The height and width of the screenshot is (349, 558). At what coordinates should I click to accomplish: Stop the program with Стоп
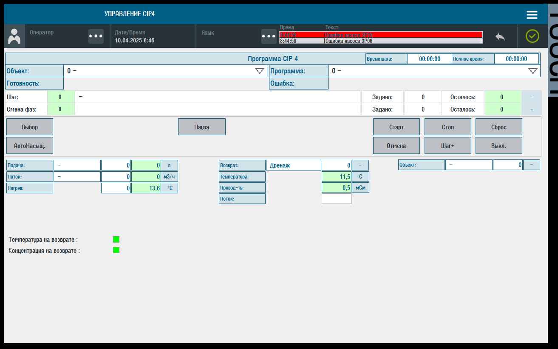tap(448, 126)
